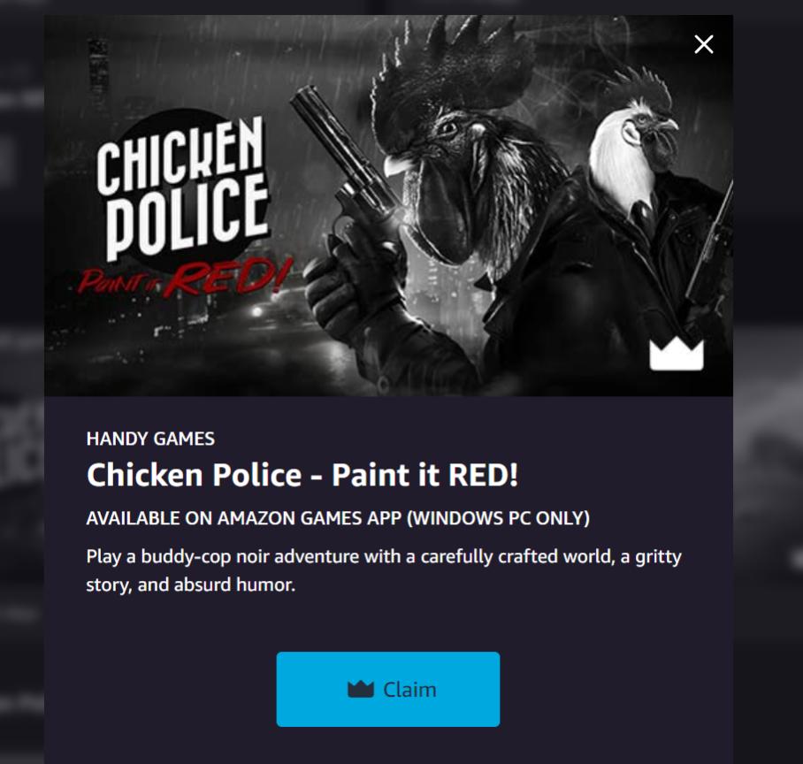
Task: Click the Chicken Police - Paint it RED! heading
Action: coord(302,475)
